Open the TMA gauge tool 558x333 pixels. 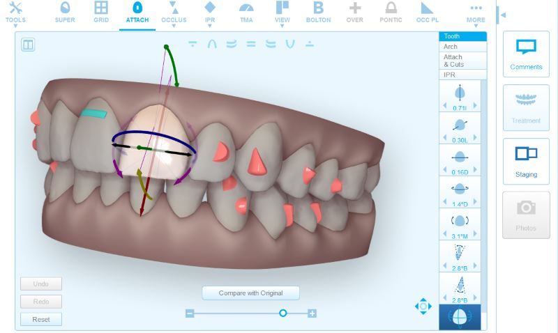246,12
